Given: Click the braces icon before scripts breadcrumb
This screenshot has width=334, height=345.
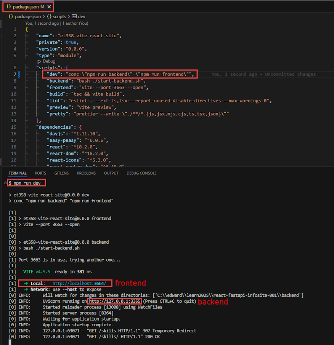Looking at the screenshot, I should (x=49, y=17).
